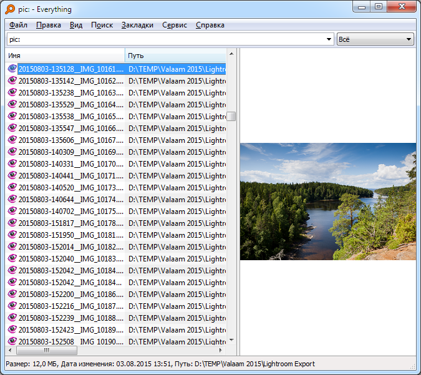Click path cell of IMG_10170 row

click(177, 163)
